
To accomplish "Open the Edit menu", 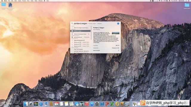I will coord(12,1).
